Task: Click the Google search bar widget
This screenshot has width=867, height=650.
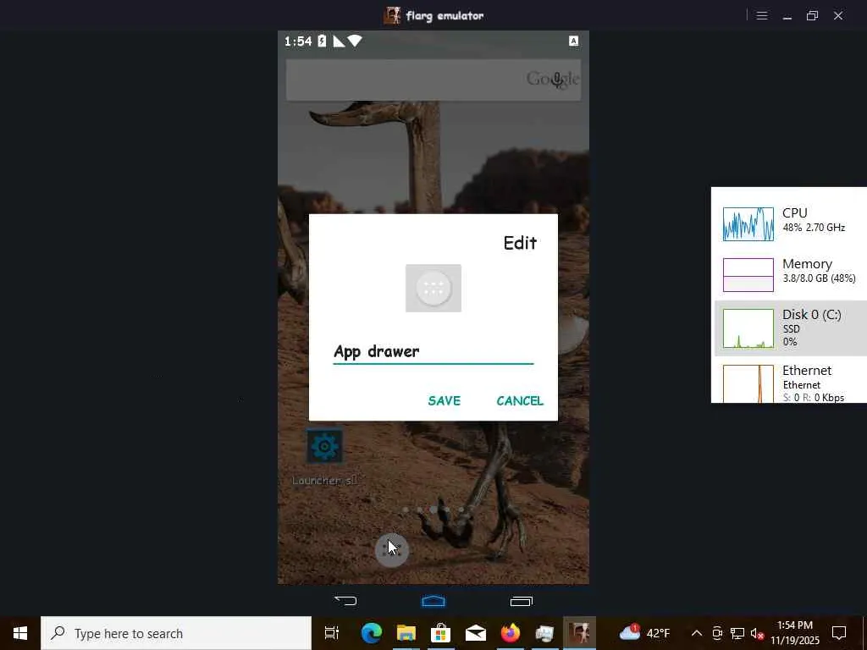Action: 433,80
